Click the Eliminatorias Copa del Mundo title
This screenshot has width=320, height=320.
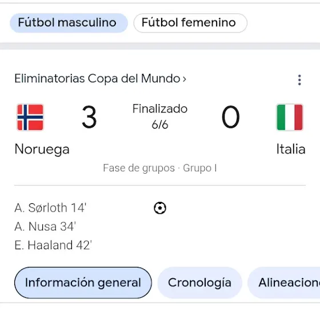(x=97, y=79)
